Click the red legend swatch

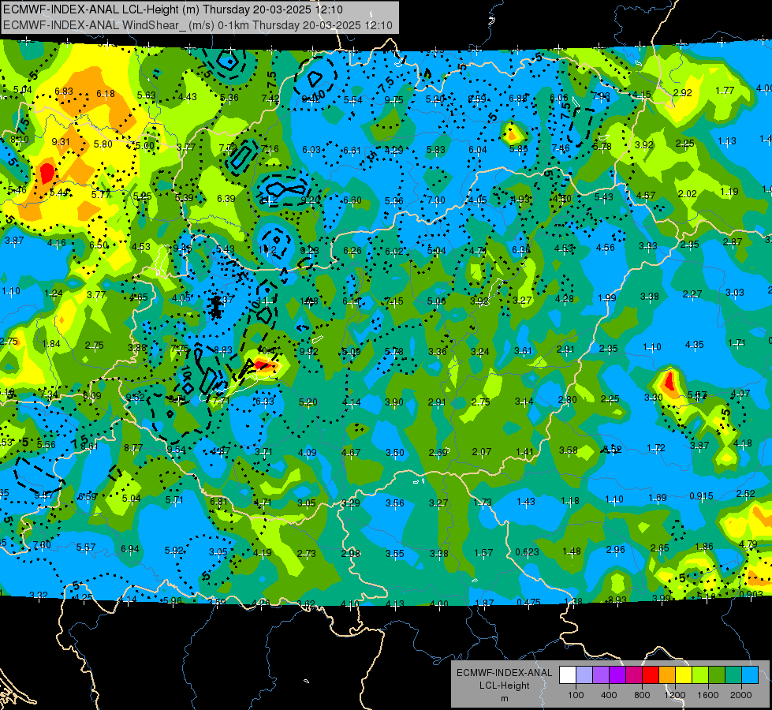[651, 675]
